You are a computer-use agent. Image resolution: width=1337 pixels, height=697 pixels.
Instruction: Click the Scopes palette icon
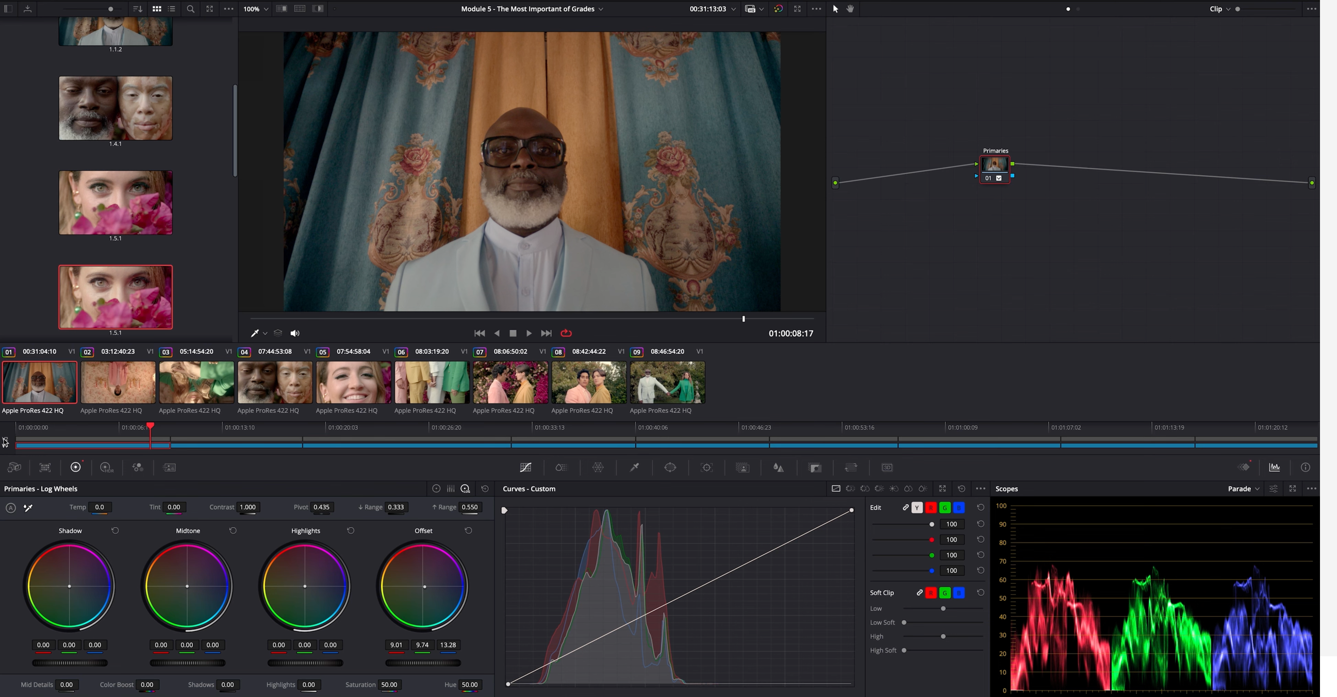(x=1274, y=468)
